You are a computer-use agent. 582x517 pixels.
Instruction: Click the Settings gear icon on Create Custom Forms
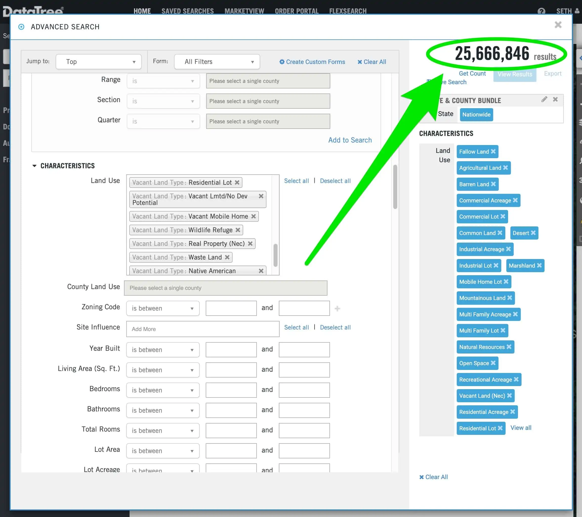click(281, 62)
